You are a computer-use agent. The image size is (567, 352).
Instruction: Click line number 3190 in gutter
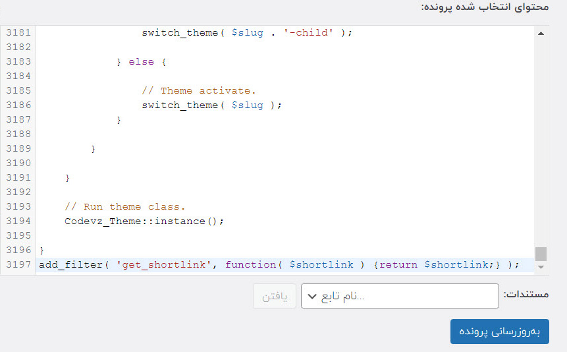coord(18,163)
